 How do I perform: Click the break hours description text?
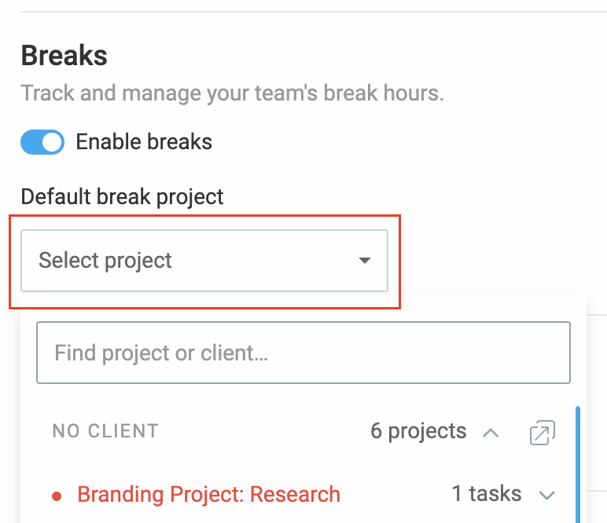pyautogui.click(x=232, y=93)
